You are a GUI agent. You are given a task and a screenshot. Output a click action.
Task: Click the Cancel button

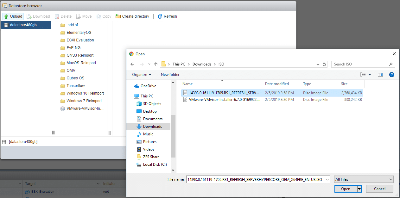[380, 189]
